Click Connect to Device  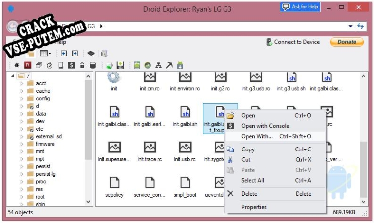[x=293, y=42]
